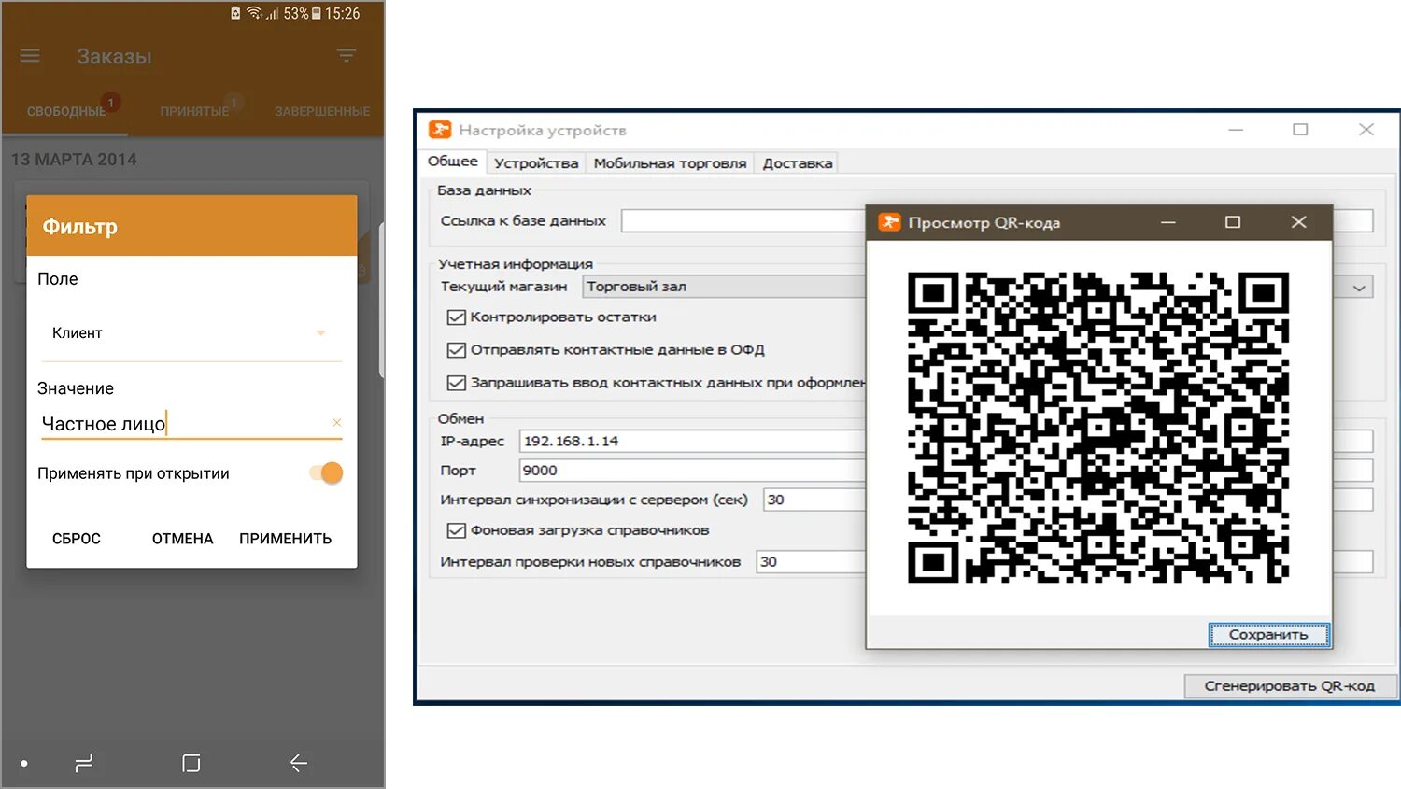Tap the Wi-Fi indicator in phone status bar

click(x=254, y=13)
